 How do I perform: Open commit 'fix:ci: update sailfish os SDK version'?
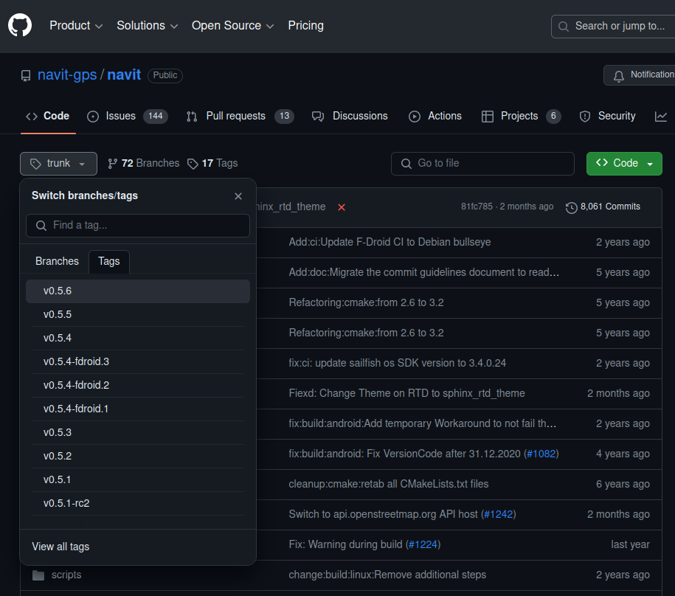[x=398, y=363]
